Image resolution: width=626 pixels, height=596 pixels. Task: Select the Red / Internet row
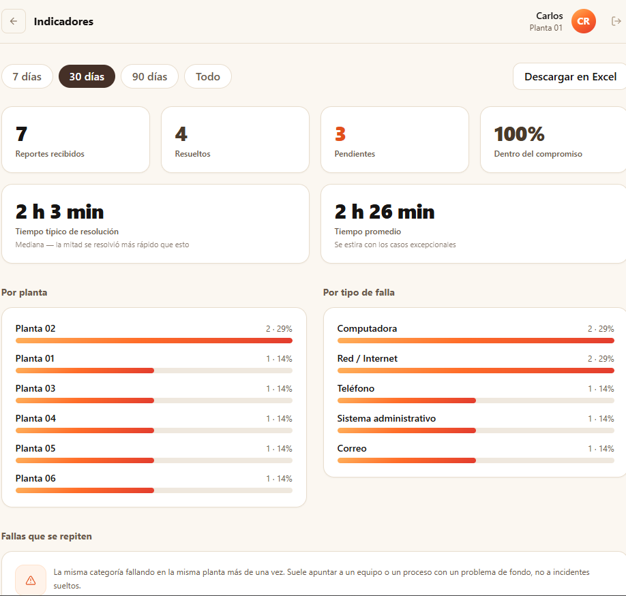tap(475, 363)
